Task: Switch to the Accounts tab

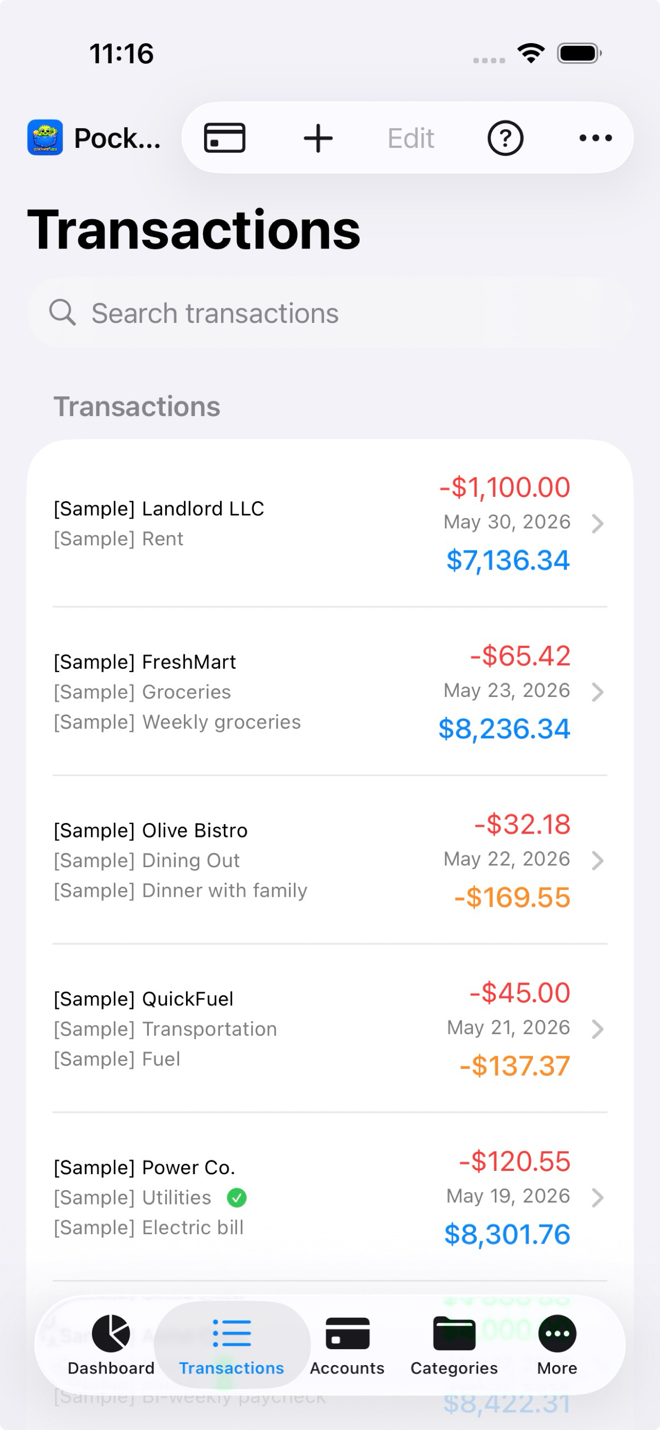Action: [x=347, y=1344]
